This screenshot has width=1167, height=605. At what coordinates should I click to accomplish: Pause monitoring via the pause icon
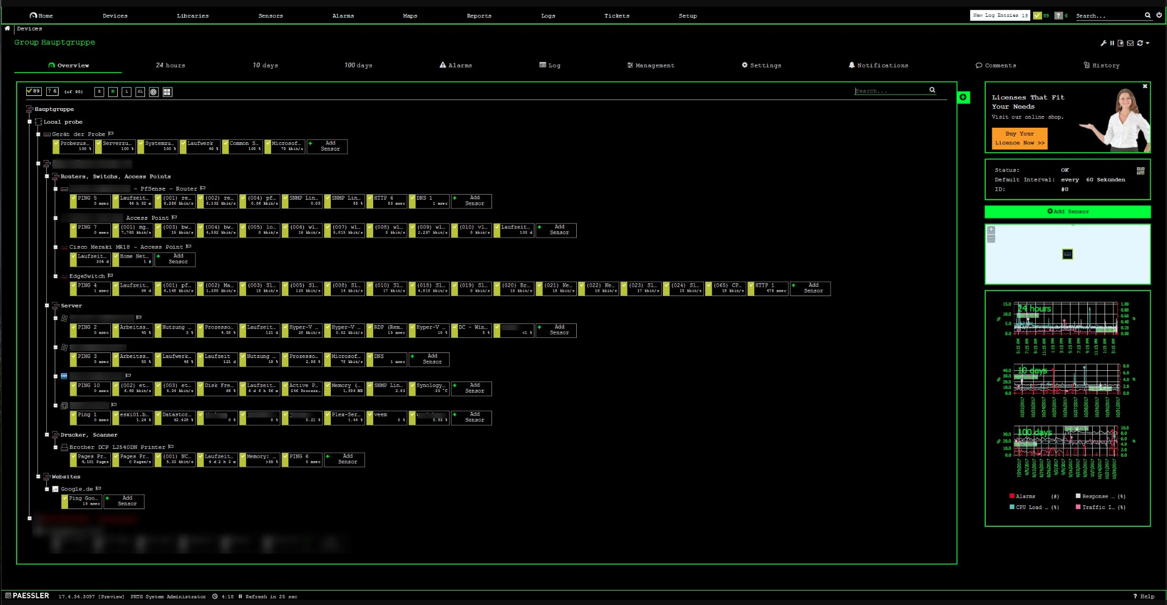(1113, 43)
